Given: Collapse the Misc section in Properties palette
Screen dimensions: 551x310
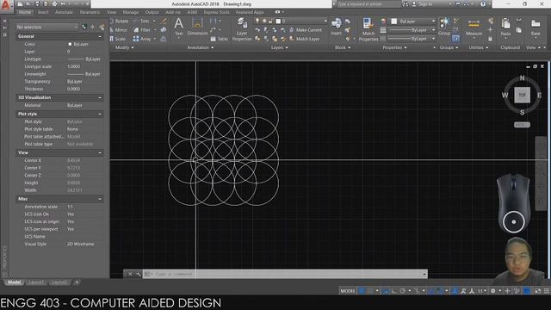Looking at the screenshot, I should (100, 199).
